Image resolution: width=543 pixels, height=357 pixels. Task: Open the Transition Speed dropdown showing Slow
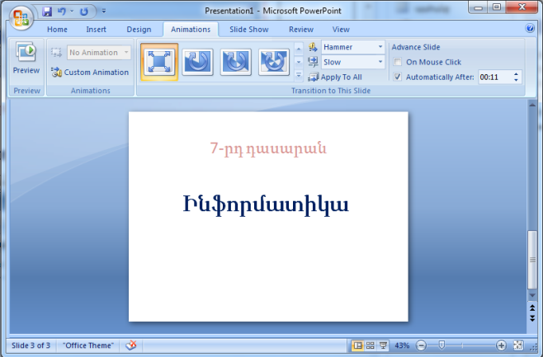pos(353,62)
